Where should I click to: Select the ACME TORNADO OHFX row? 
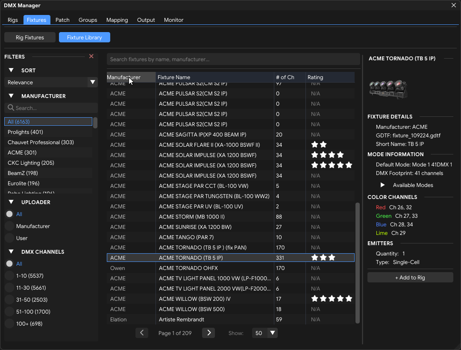point(231,268)
